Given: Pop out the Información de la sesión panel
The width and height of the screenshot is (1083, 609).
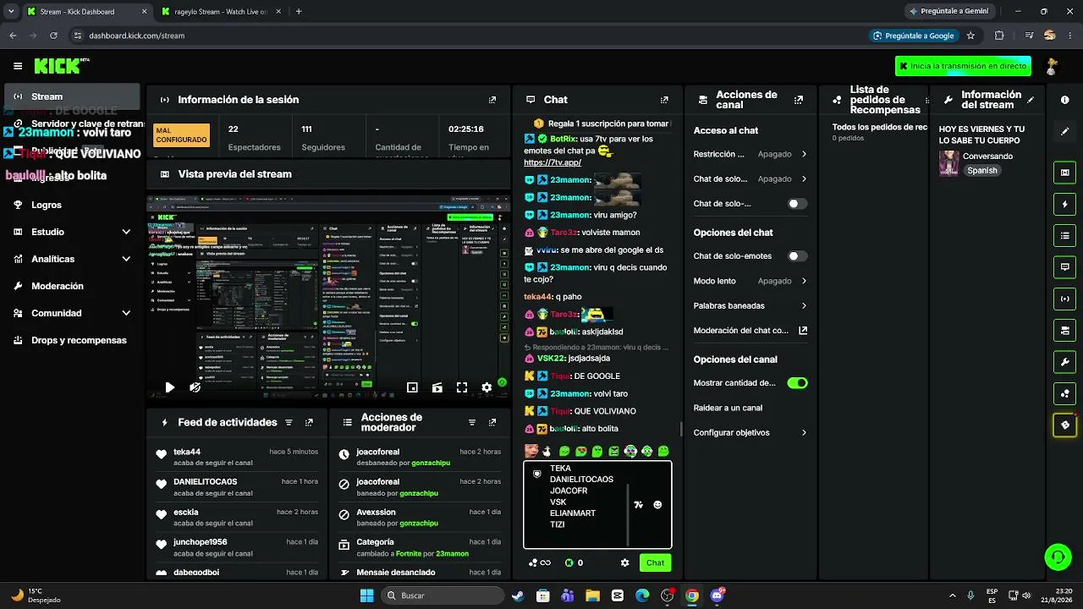Looking at the screenshot, I should (x=492, y=100).
